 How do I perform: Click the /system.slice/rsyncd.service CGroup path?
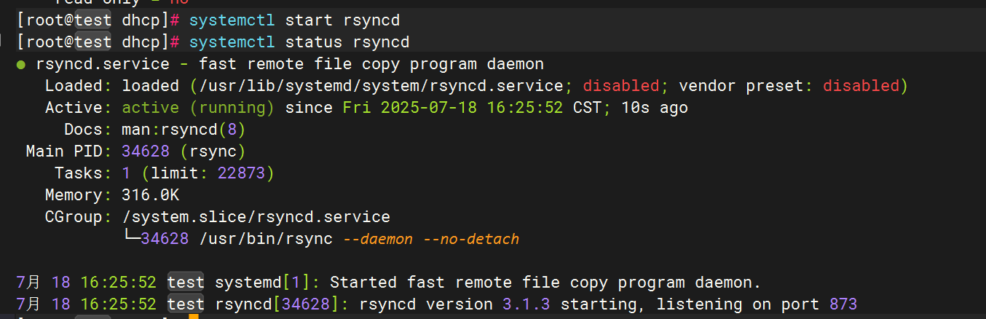coord(256,217)
